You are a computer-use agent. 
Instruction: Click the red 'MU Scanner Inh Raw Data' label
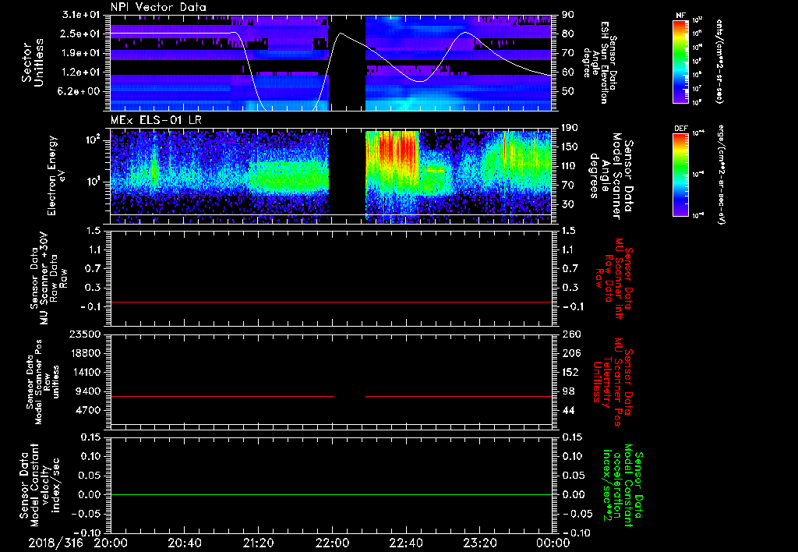tap(616, 278)
